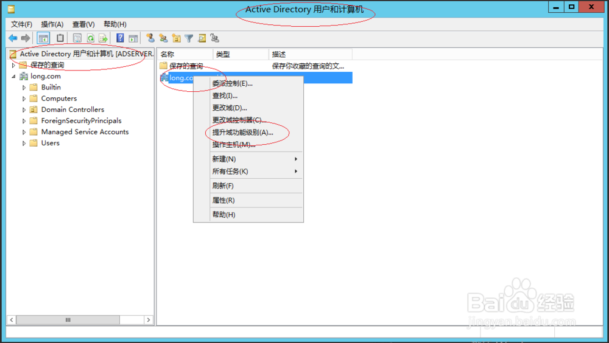Choose 委派控制(E)... from context menu
This screenshot has width=609, height=343.
tap(248, 83)
